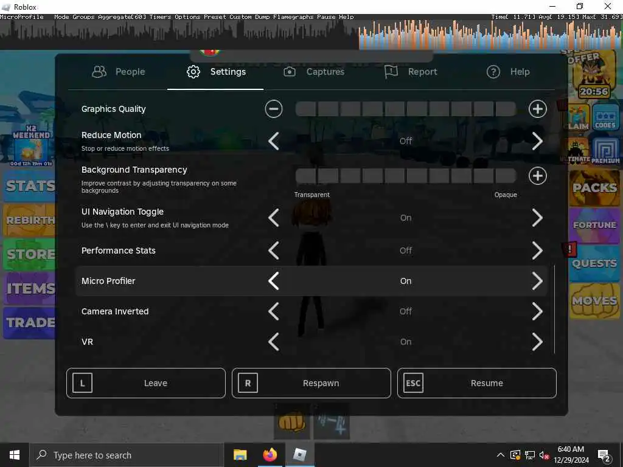This screenshot has width=623, height=467.
Task: Click the ITEMS game button
Action: 29,288
